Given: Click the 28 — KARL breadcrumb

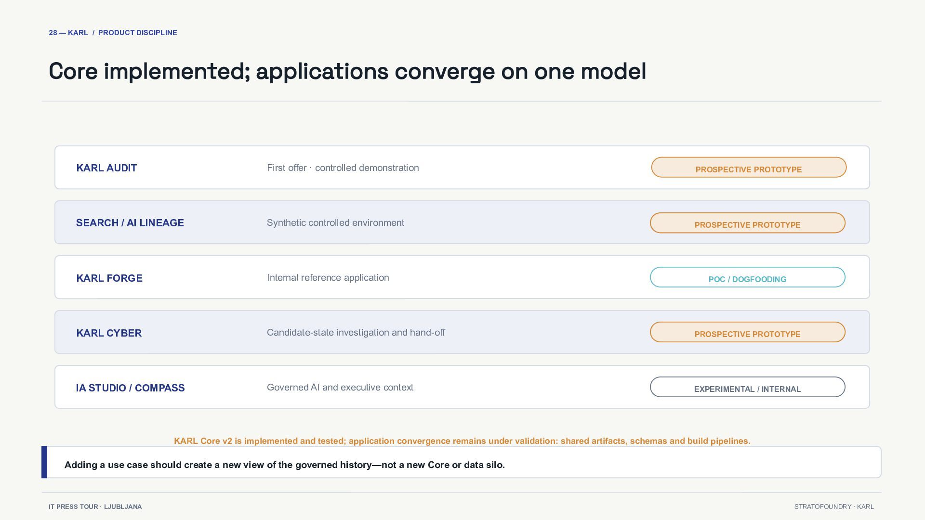Looking at the screenshot, I should point(68,33).
